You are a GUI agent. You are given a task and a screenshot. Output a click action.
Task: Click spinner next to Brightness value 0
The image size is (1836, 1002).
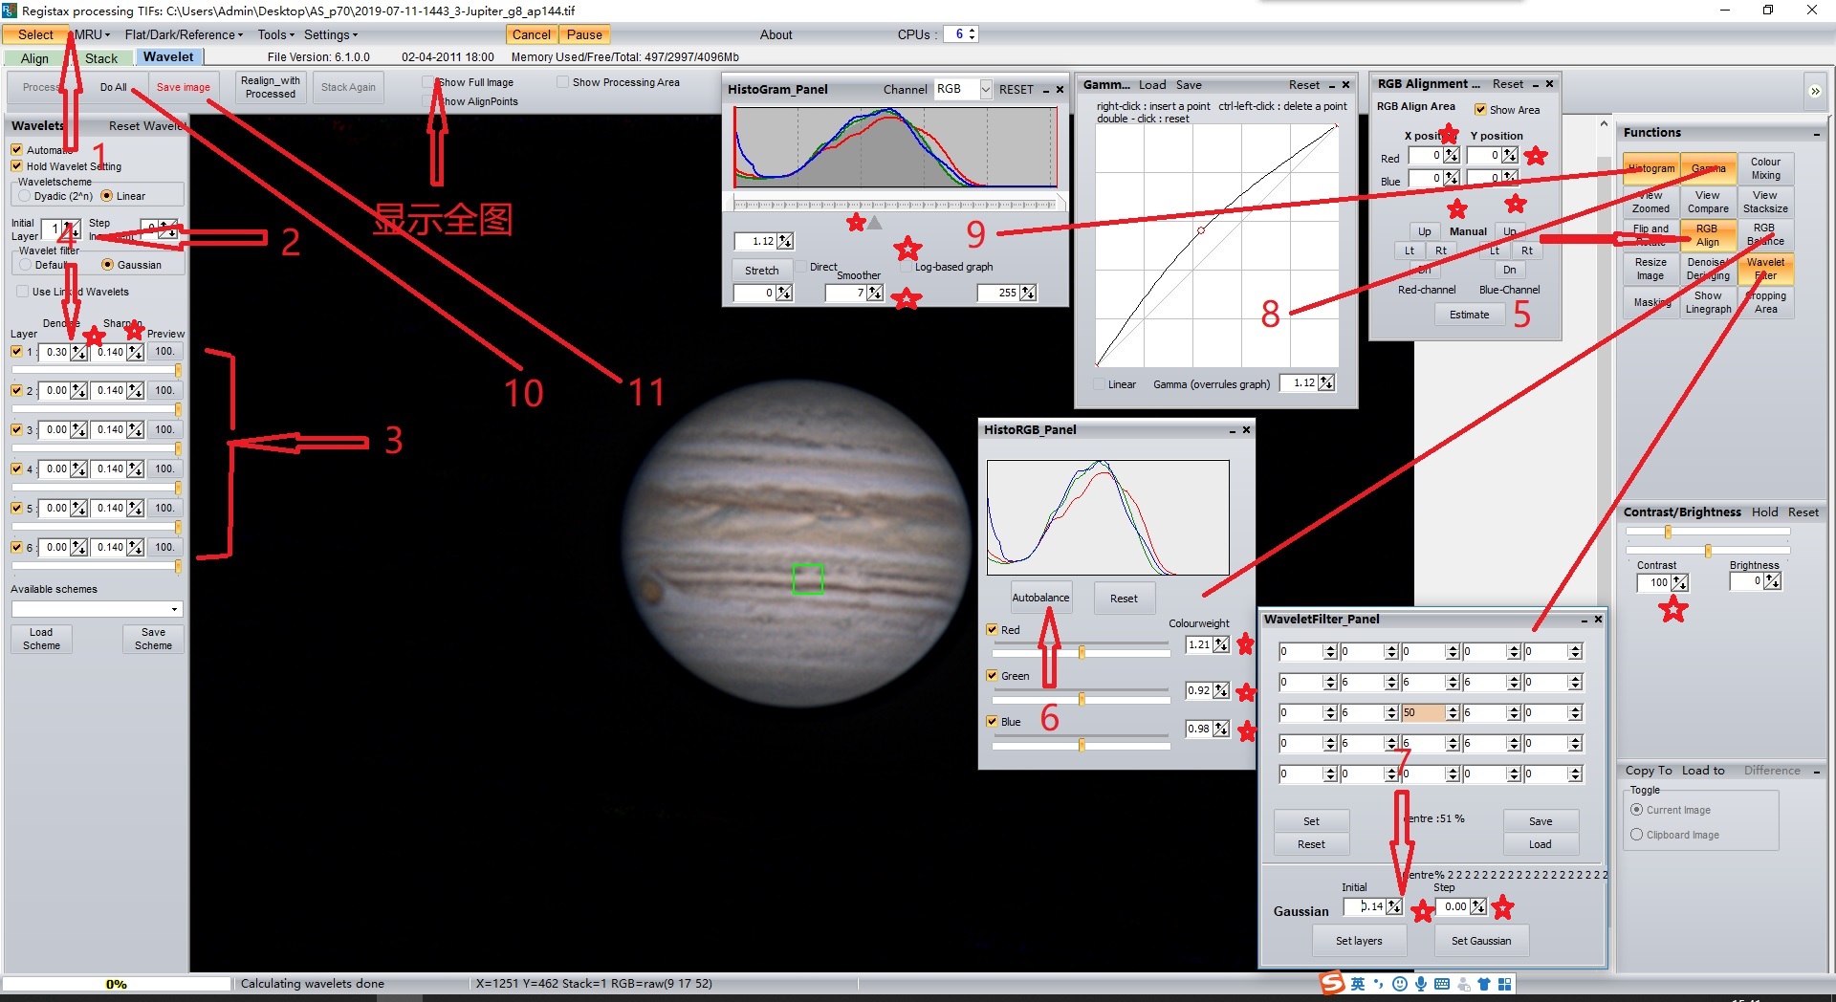coord(1772,581)
